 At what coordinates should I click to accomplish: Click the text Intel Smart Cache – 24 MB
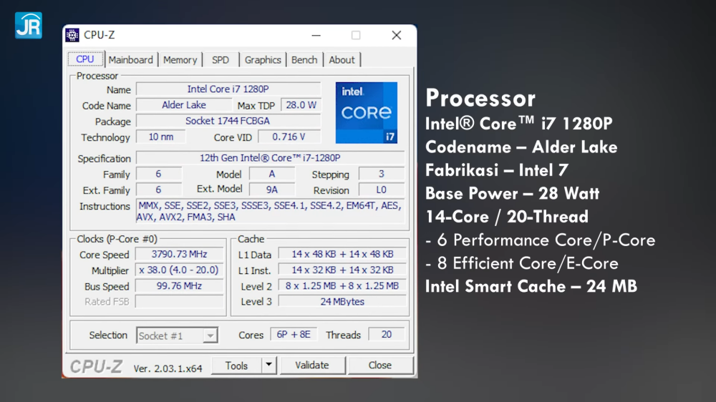point(531,287)
